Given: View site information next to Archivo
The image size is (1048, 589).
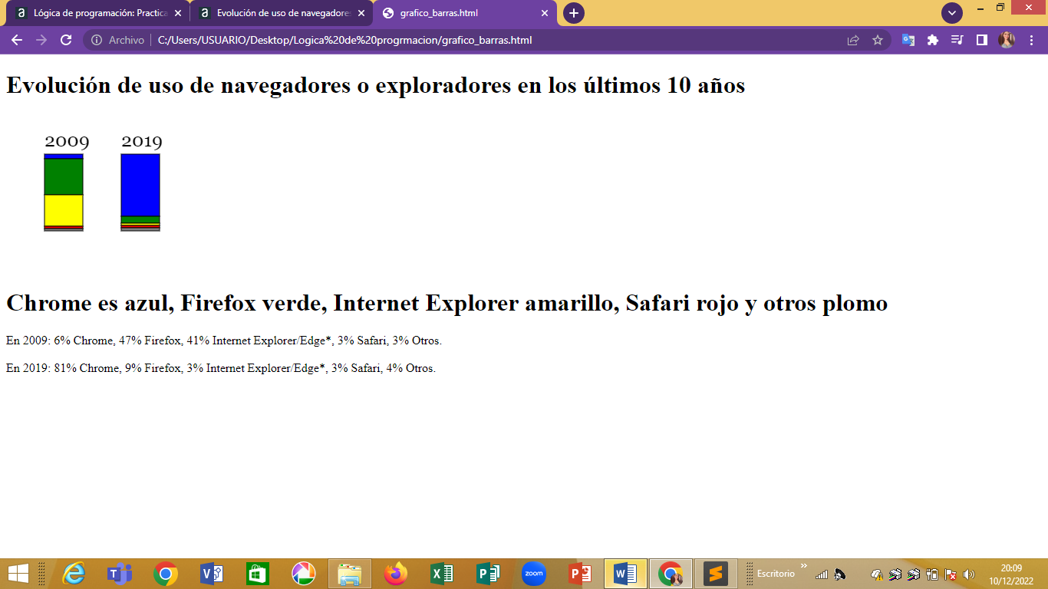Looking at the screenshot, I should [x=97, y=40].
